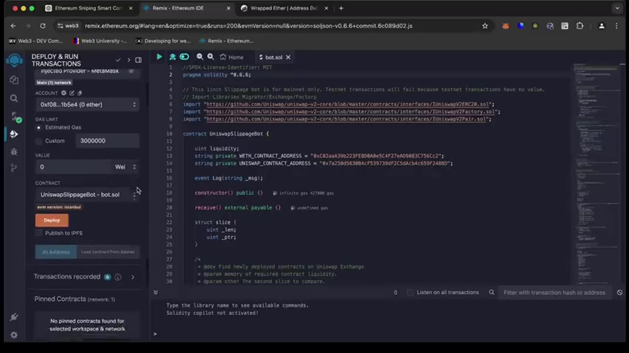
Task: Click the VALUE amount input field
Action: click(x=74, y=167)
